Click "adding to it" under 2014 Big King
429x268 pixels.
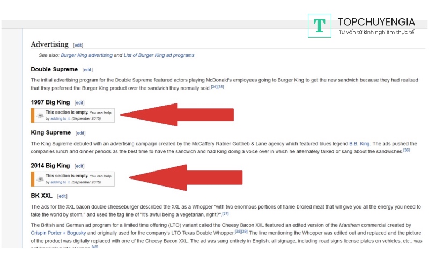pyautogui.click(x=60, y=182)
